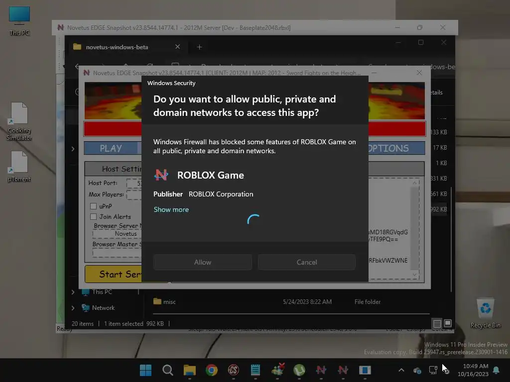Viewport: 510px width, 382px height.
Task: Click the Novetus logo in launcher title bar
Action: coord(87,73)
